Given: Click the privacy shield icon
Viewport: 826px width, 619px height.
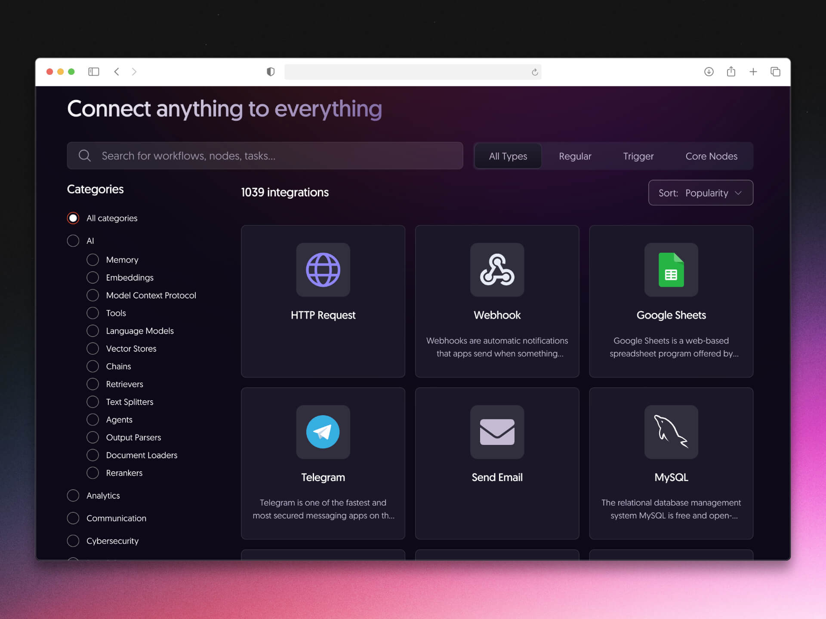Looking at the screenshot, I should [x=271, y=72].
